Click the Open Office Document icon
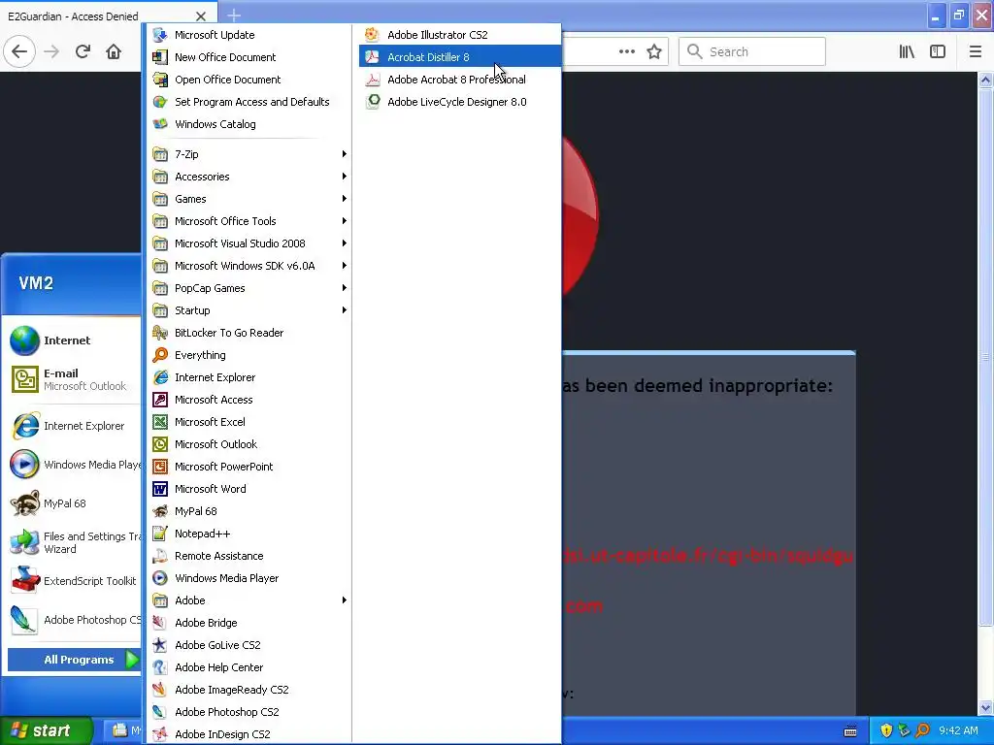Viewport: 994px width, 745px height. [160, 80]
